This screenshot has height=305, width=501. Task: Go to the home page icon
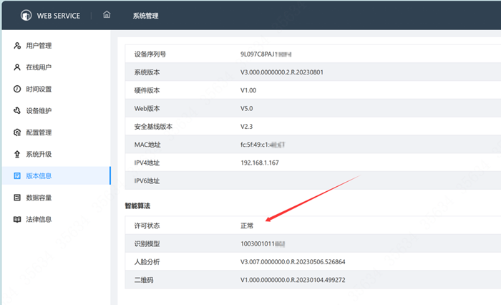point(107,15)
